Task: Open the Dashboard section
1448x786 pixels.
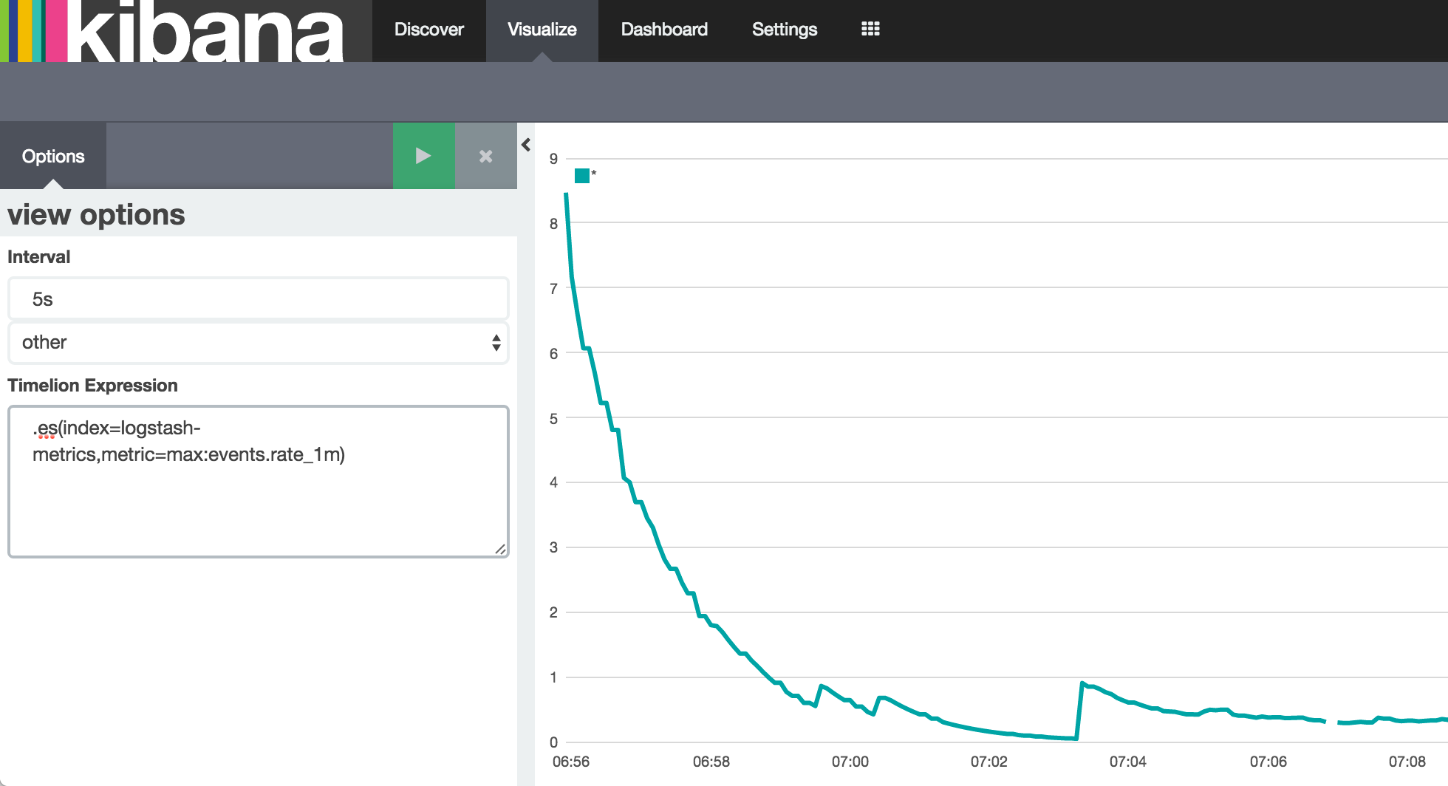Action: [x=663, y=30]
